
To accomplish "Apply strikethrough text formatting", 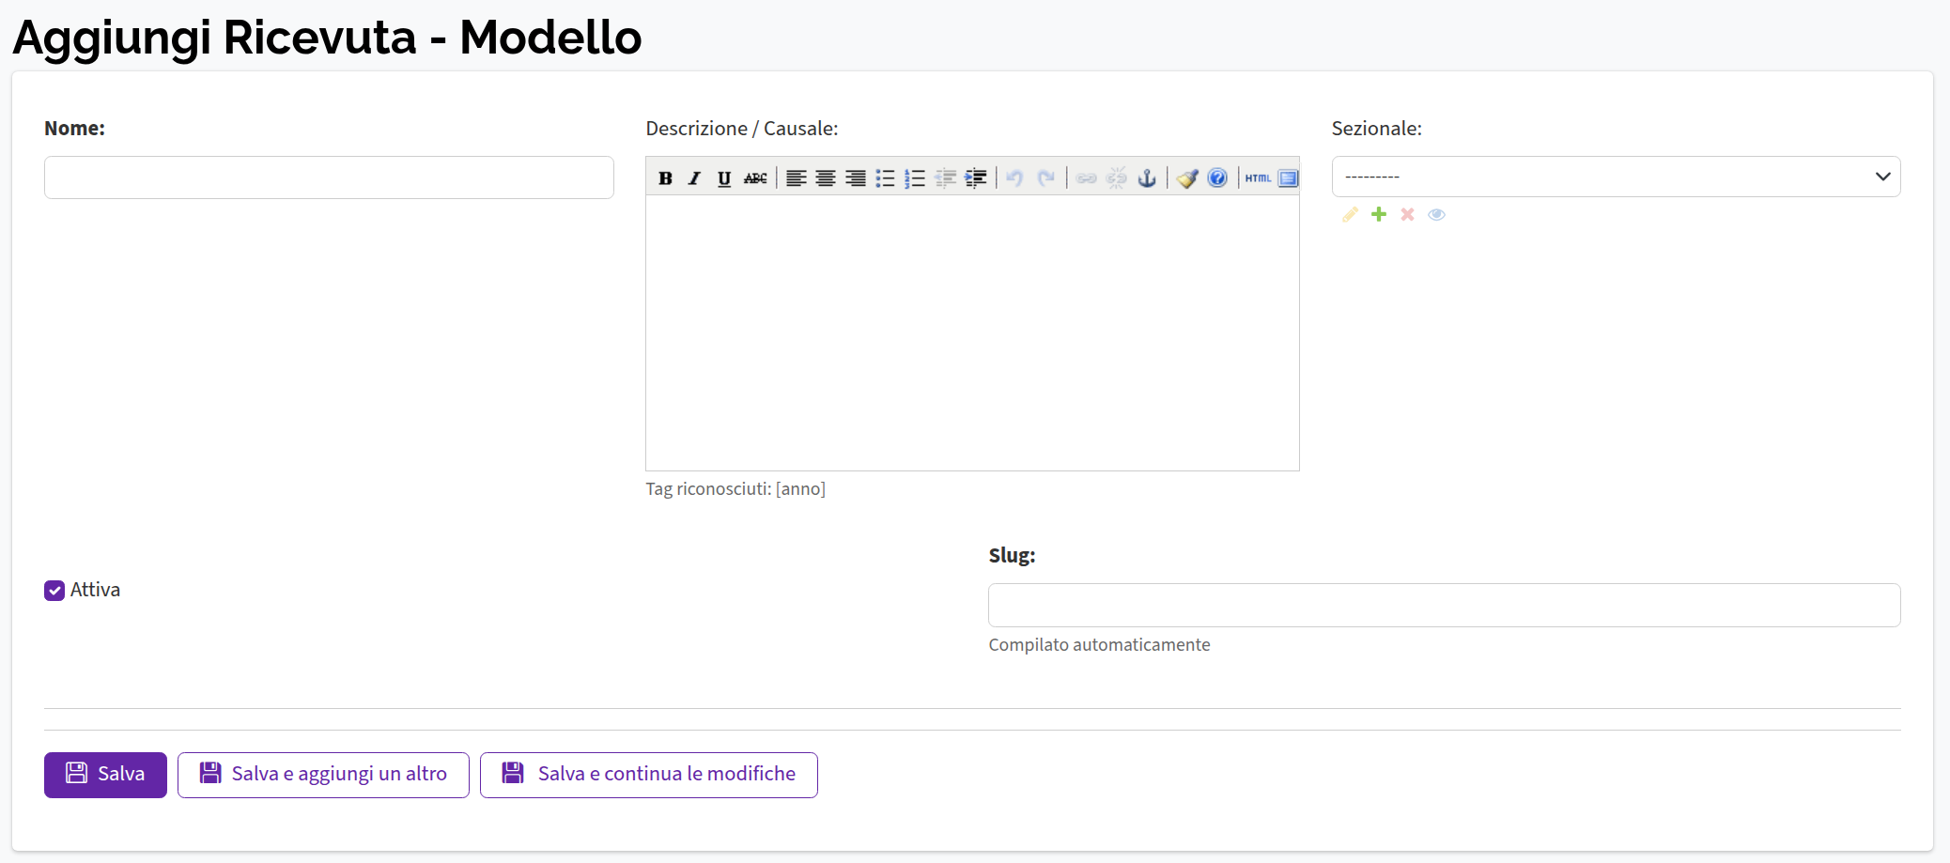I will (x=755, y=178).
